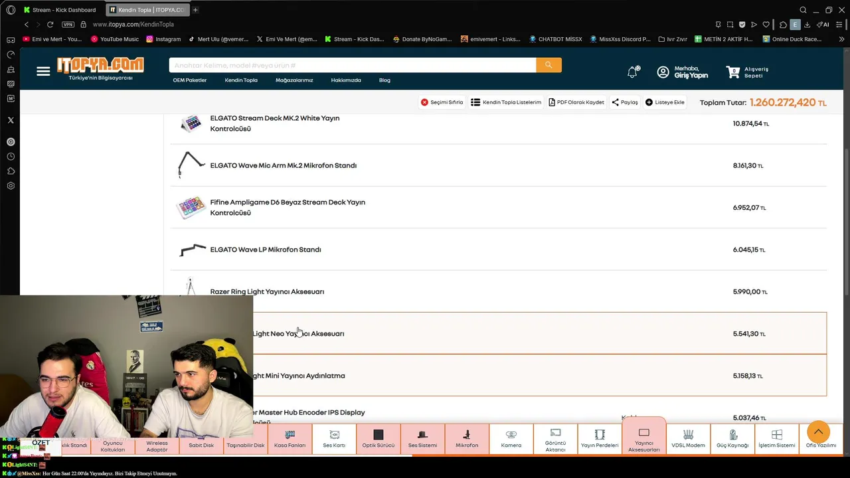Viewport: 850px width, 478px height.
Task: Select the Kasa Fanları category tab
Action: coord(290,439)
